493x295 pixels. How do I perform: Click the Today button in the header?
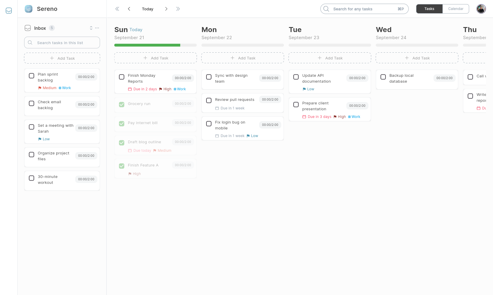tap(147, 9)
